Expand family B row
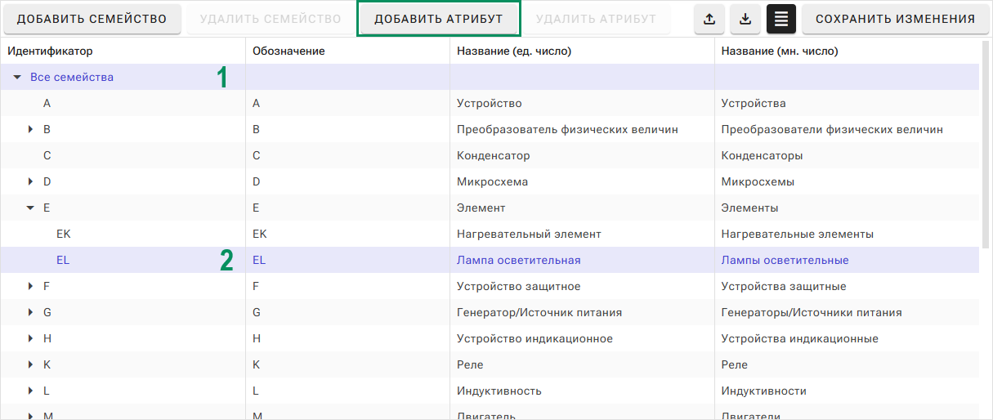The height and width of the screenshot is (420, 993). pos(30,129)
